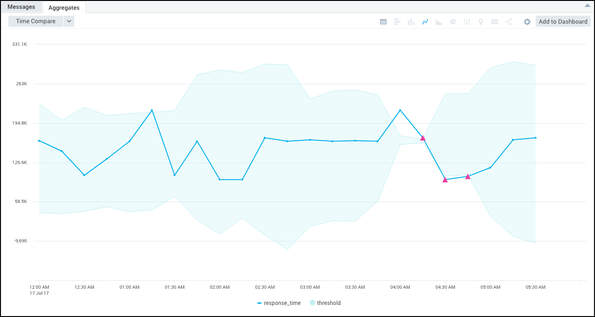Switch to area chart icon

pyautogui.click(x=439, y=22)
